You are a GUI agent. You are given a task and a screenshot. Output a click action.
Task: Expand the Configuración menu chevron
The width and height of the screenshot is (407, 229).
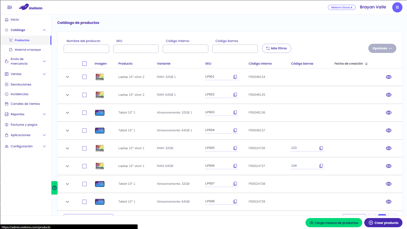pos(44,146)
